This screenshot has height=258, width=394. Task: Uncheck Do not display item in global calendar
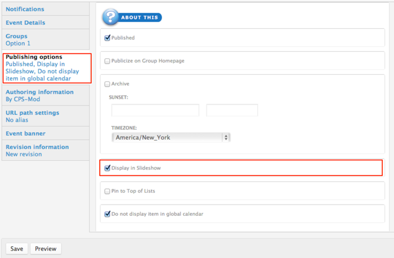coord(108,214)
